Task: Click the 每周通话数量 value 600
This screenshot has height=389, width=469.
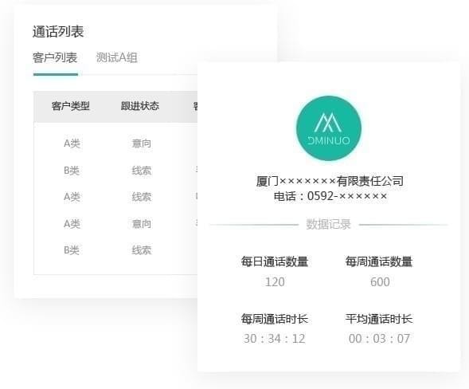Action: pyautogui.click(x=380, y=282)
